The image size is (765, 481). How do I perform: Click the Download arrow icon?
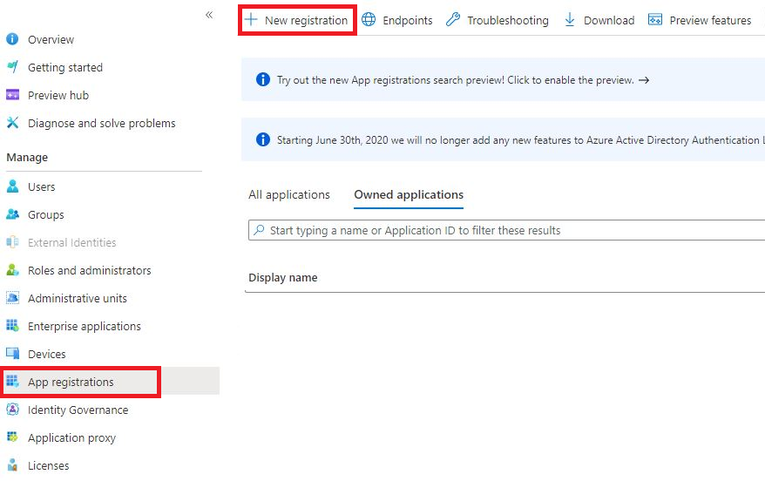569,19
